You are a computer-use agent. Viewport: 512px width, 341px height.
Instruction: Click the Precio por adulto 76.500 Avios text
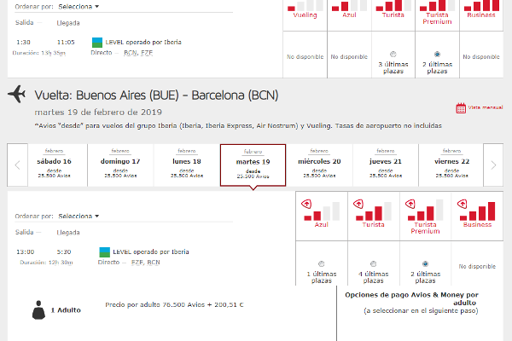(x=174, y=305)
